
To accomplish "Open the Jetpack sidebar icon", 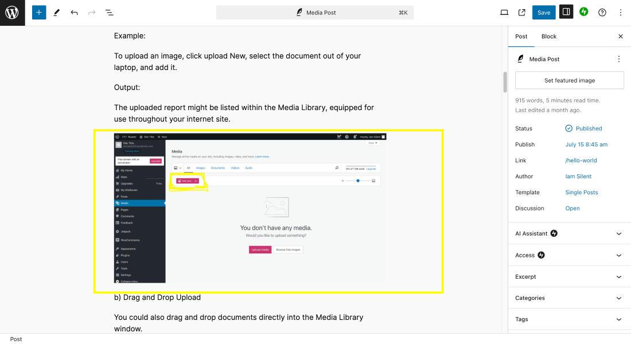I will pos(584,12).
